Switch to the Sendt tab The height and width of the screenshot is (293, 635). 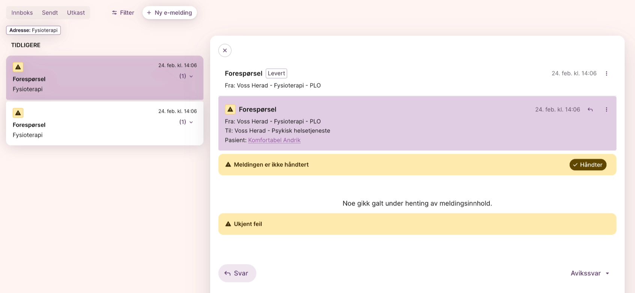[50, 13]
